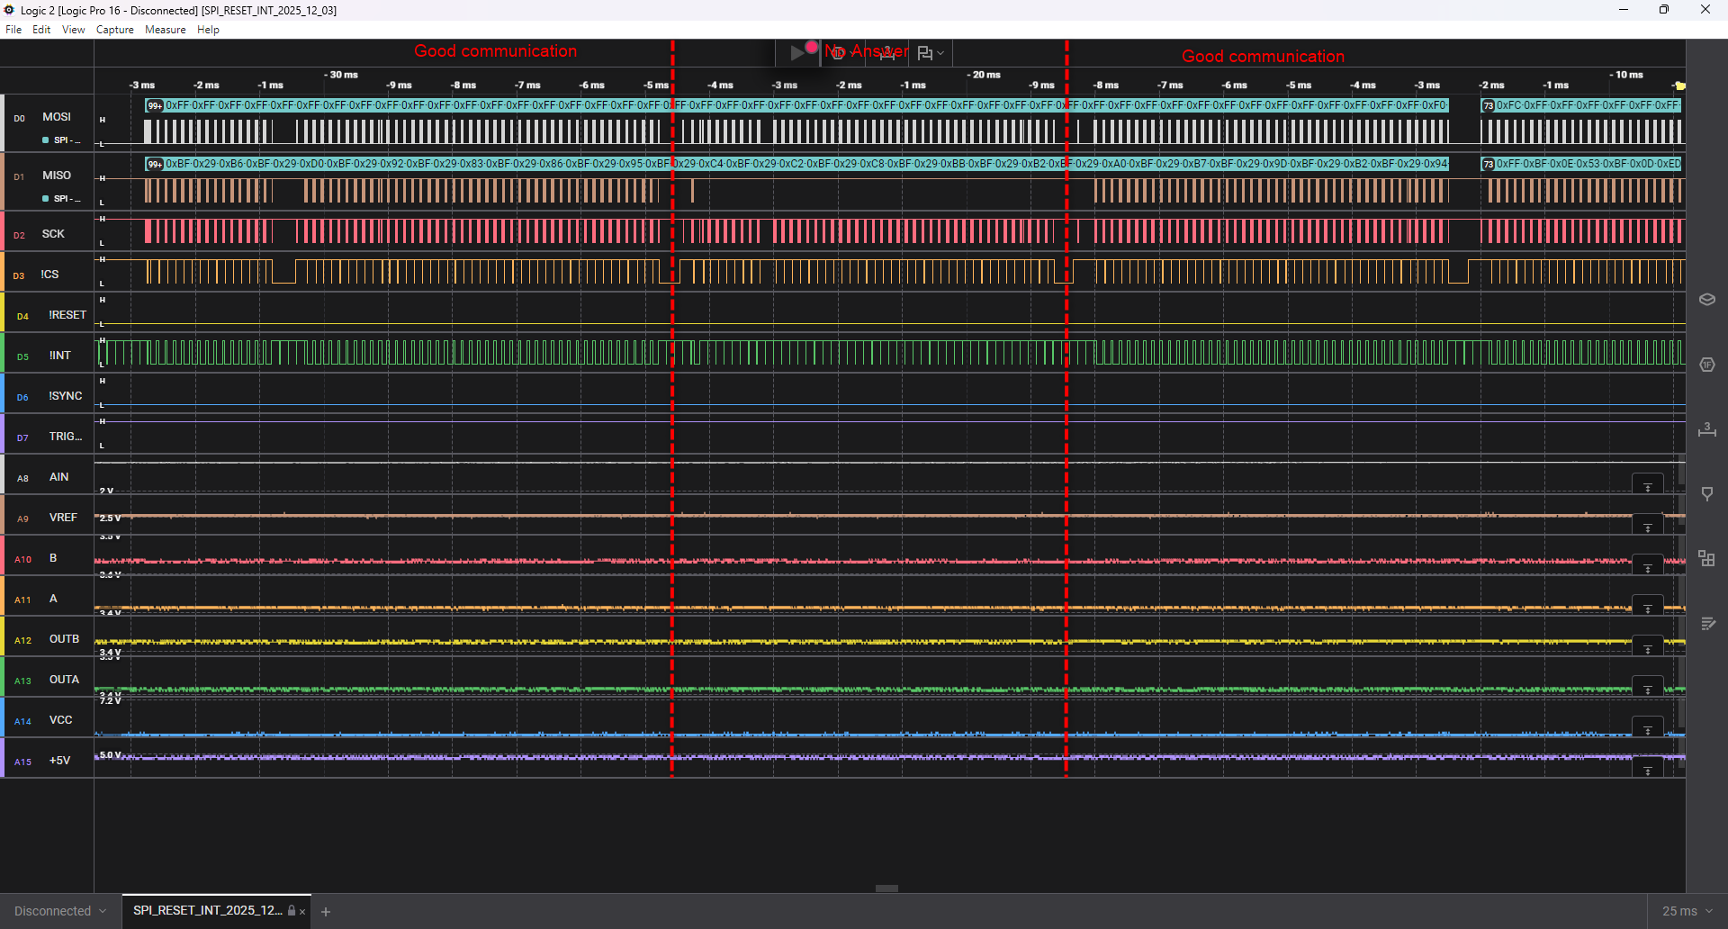The width and height of the screenshot is (1728, 929).
Task: Click the green color strip of !INT channel
Action: (x=2, y=353)
